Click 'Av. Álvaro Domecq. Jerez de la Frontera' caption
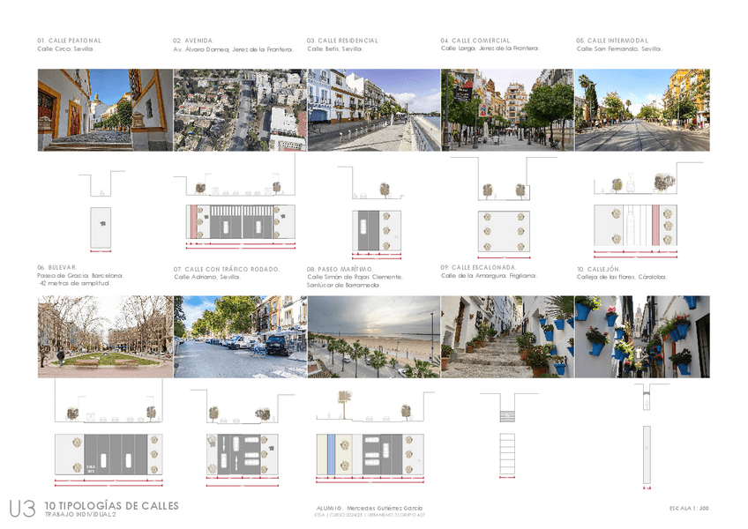 [x=233, y=49]
